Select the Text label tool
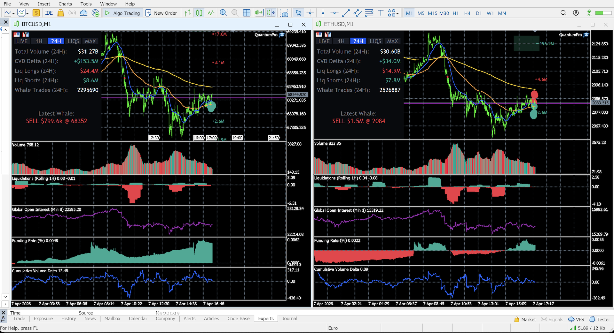614x333 pixels. click(x=381, y=13)
